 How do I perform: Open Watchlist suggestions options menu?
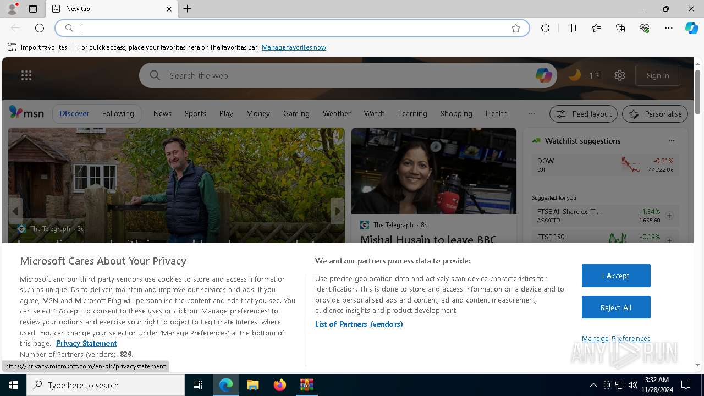click(x=671, y=141)
